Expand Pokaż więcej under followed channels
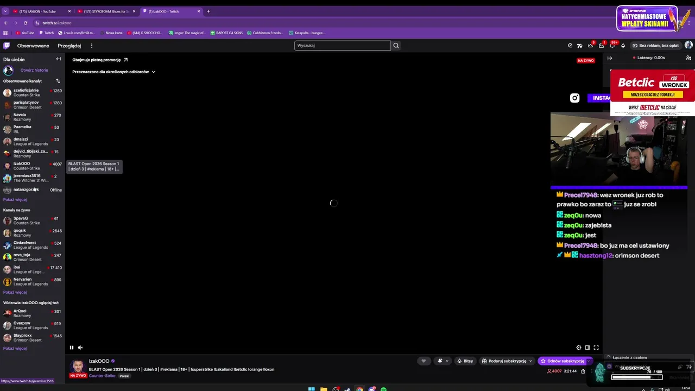The width and height of the screenshot is (695, 391). click(15, 200)
